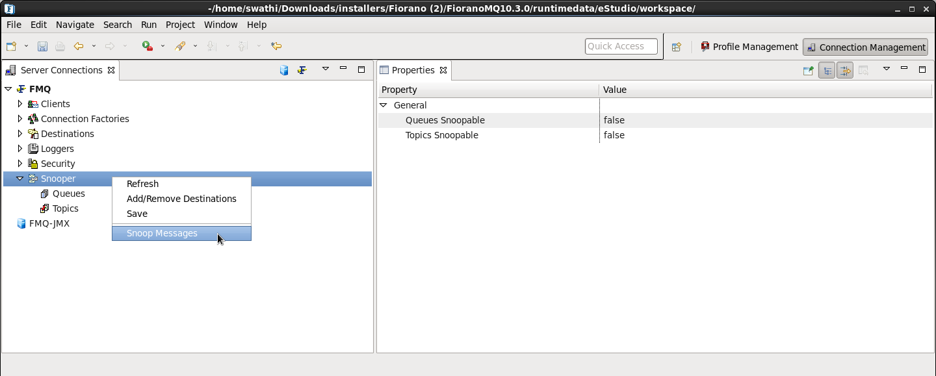The width and height of the screenshot is (936, 376).
Task: Expand the Destinations node
Action: 19,134
